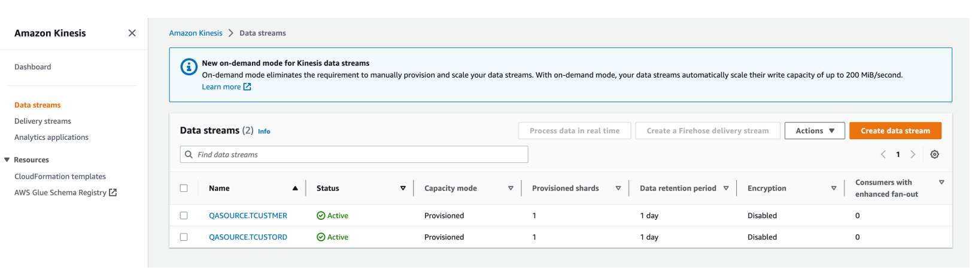Click the Name column header

[220, 189]
